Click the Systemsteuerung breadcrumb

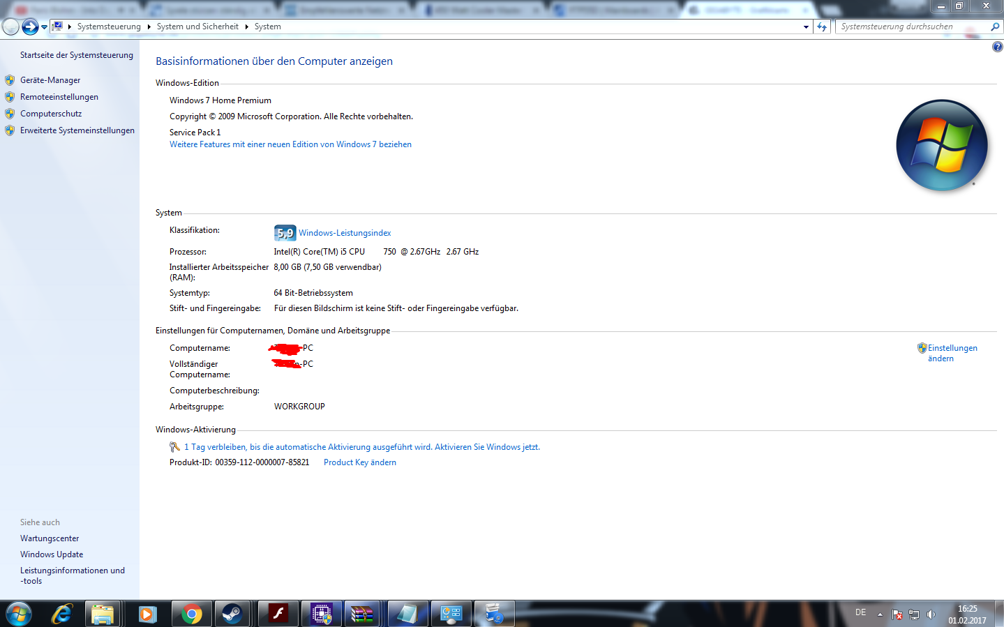coord(109,27)
